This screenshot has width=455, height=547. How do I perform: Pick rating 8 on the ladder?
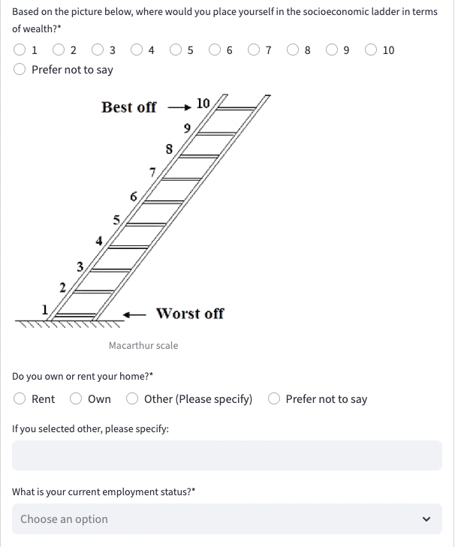tap(294, 50)
